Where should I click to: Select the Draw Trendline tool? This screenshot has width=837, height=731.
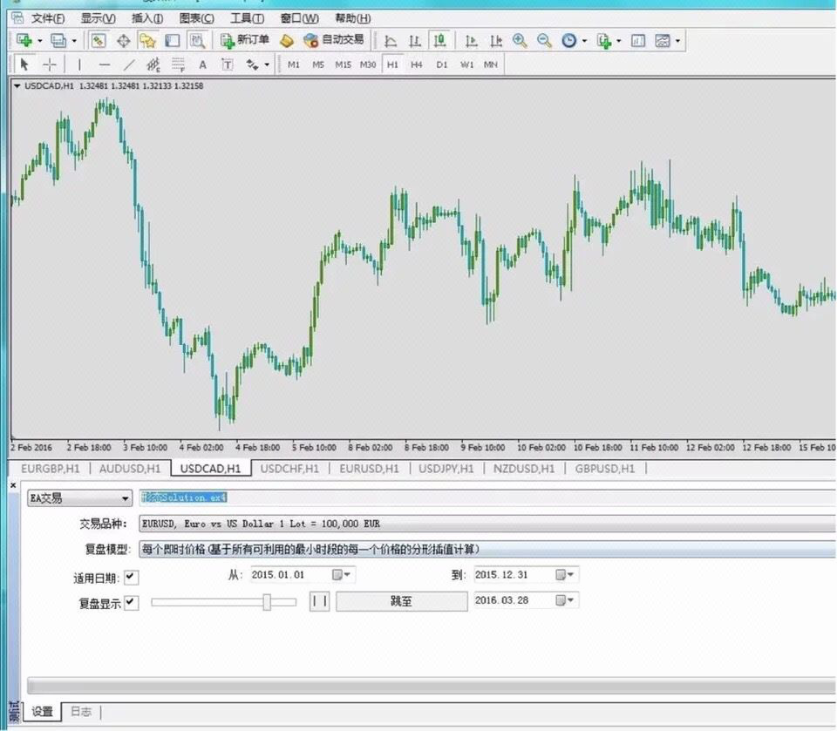128,64
